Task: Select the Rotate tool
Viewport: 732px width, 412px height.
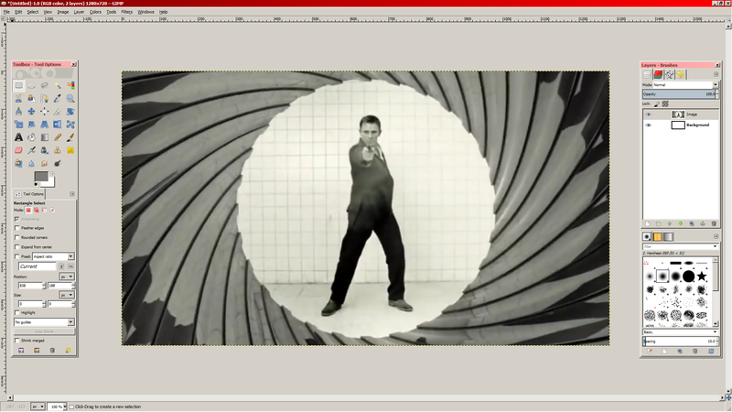Action: click(x=70, y=112)
